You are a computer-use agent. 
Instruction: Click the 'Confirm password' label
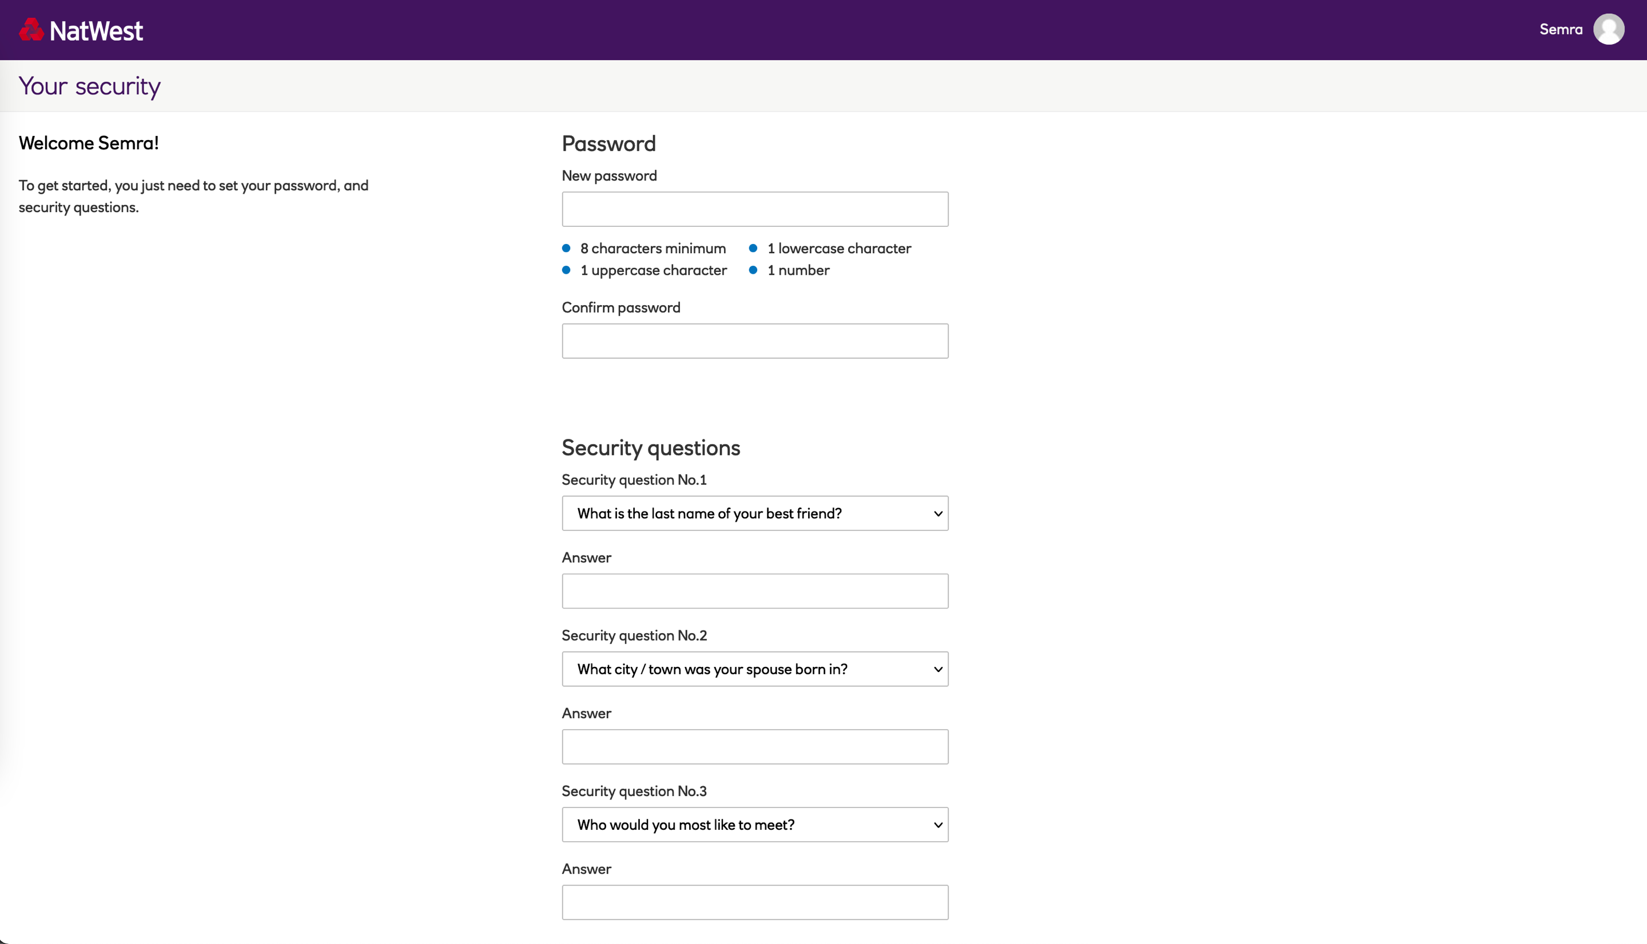click(621, 308)
